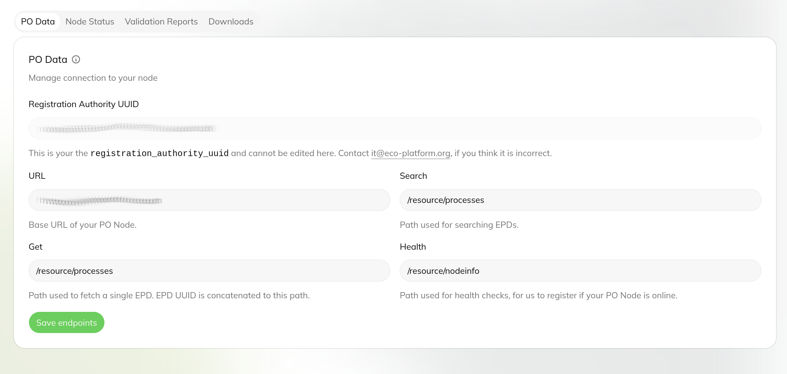Viewport: 787px width, 374px height.
Task: Click the Get field label
Action: coord(36,247)
